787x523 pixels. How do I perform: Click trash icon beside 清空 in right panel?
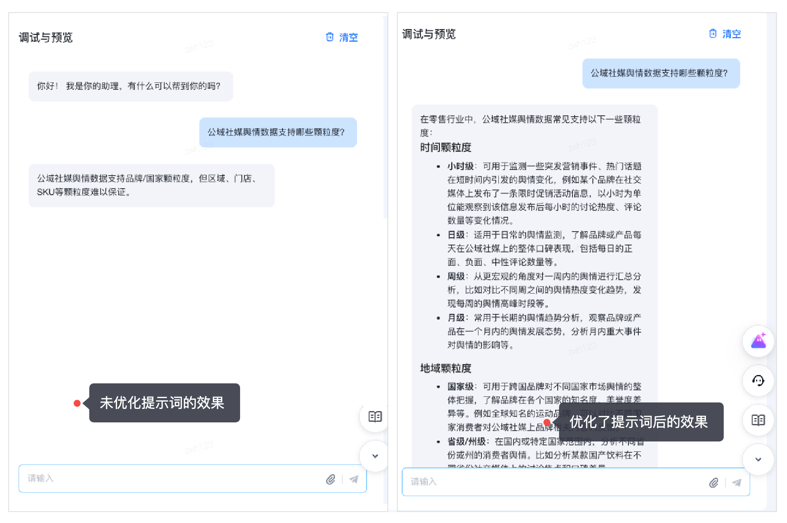pyautogui.click(x=713, y=33)
